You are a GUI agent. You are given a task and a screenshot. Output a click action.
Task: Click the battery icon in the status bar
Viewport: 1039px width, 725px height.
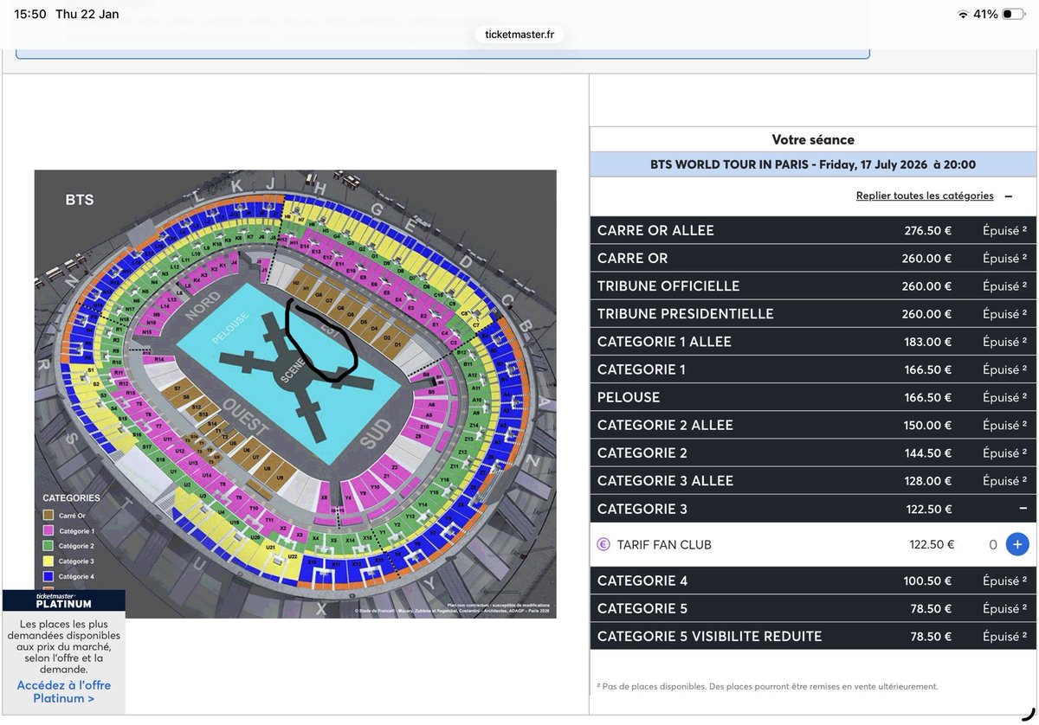tap(1014, 15)
